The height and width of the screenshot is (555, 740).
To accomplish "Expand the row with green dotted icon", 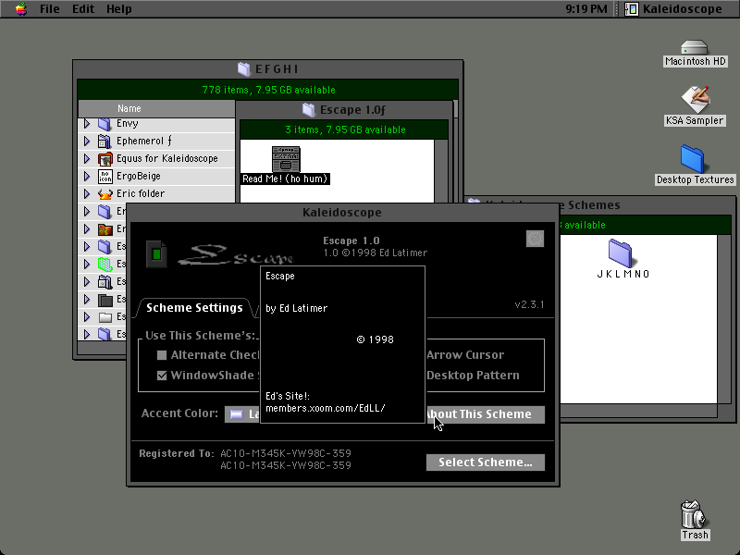I will (87, 264).
